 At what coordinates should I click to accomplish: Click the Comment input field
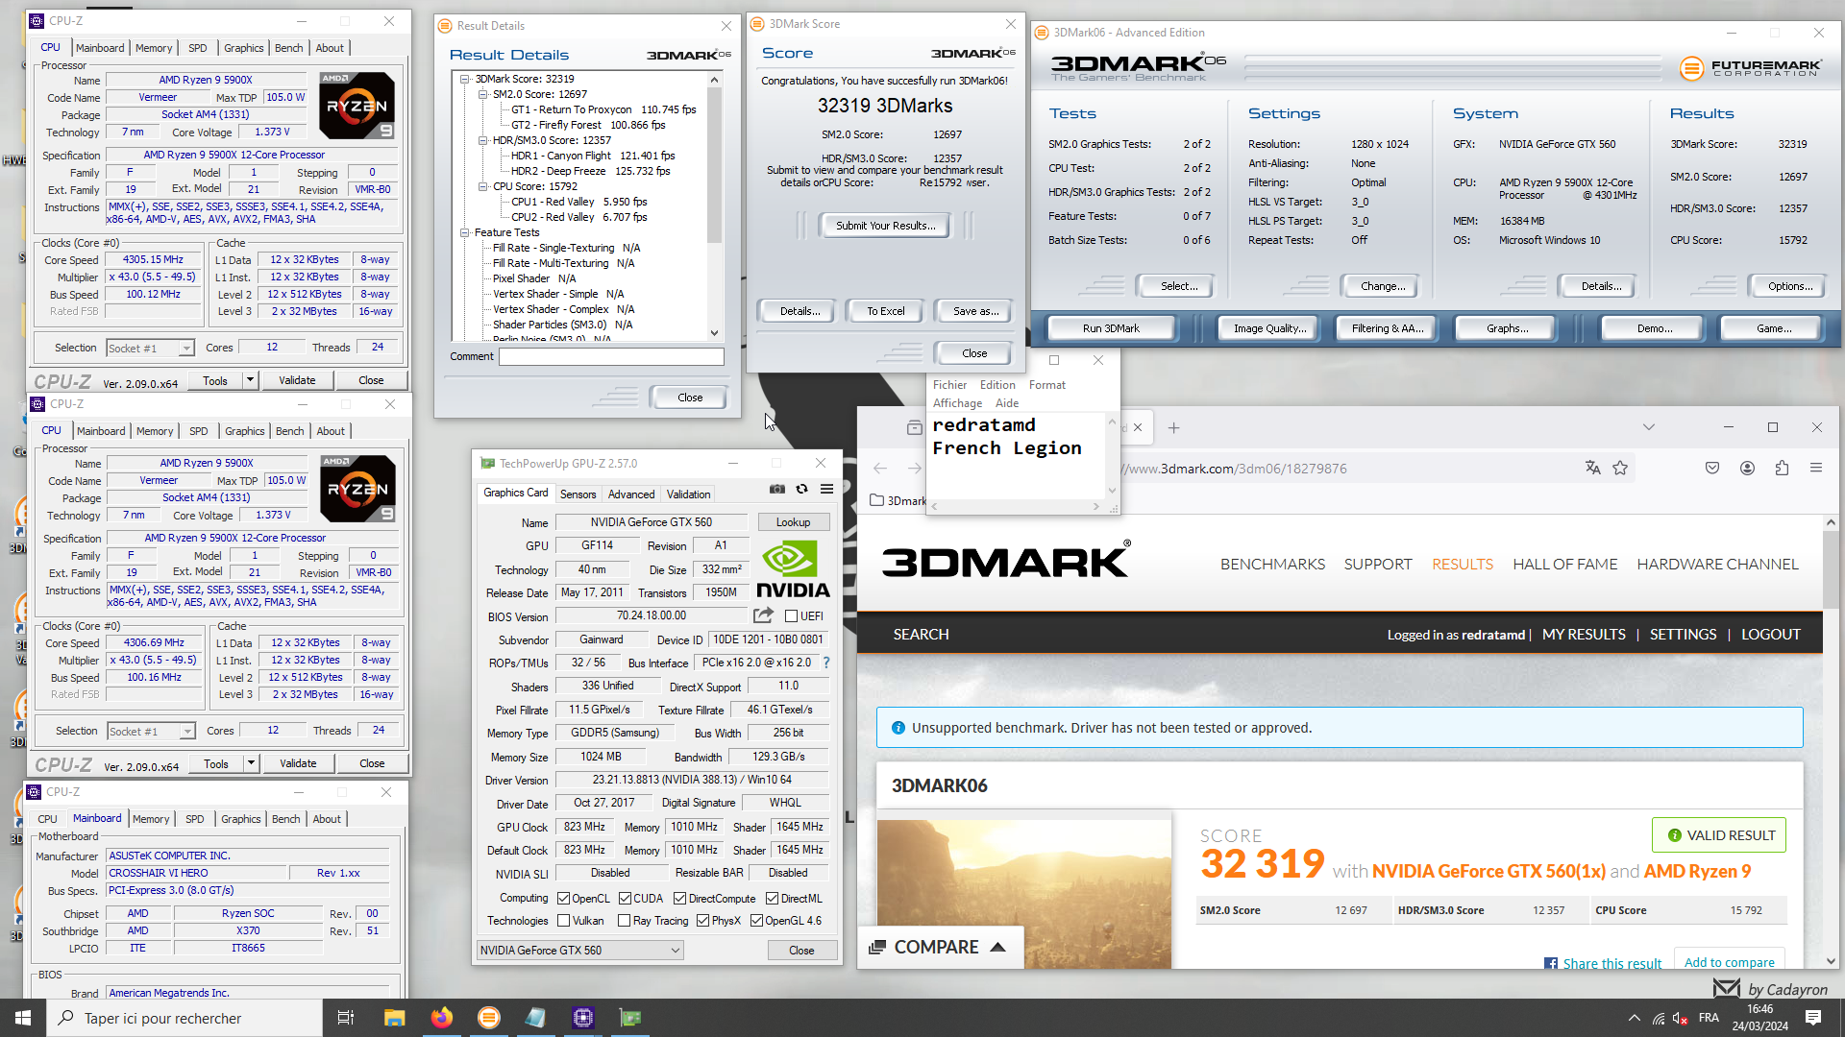(611, 356)
